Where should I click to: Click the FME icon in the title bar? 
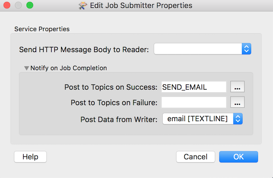pos(83,6)
